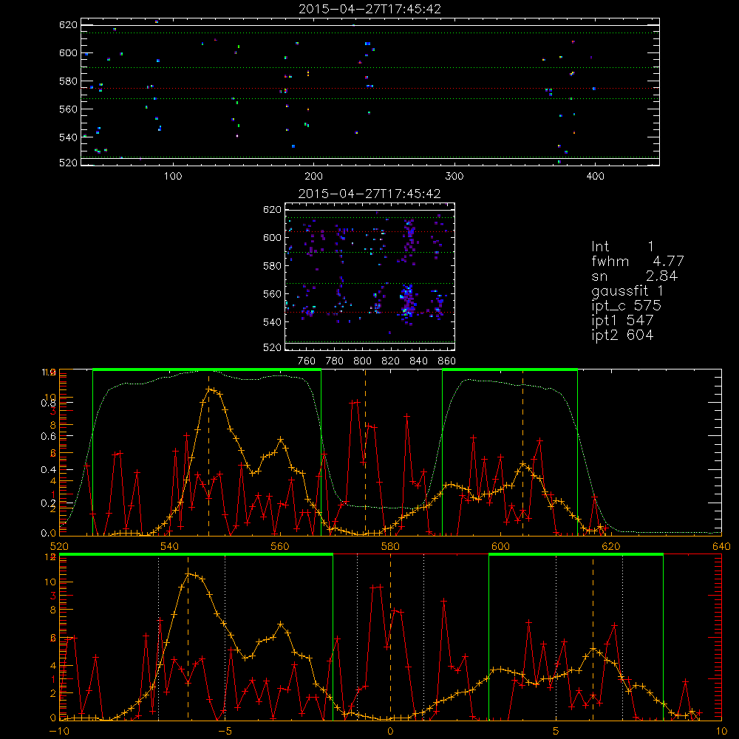Image resolution: width=739 pixels, height=739 pixels.
Task: Select the 'Int 1' info line
Action: pos(622,247)
